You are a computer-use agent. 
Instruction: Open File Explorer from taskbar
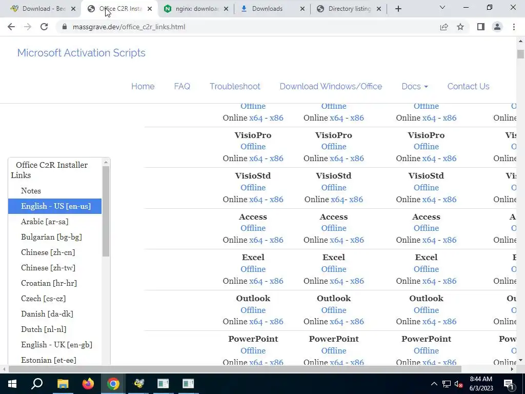63,384
